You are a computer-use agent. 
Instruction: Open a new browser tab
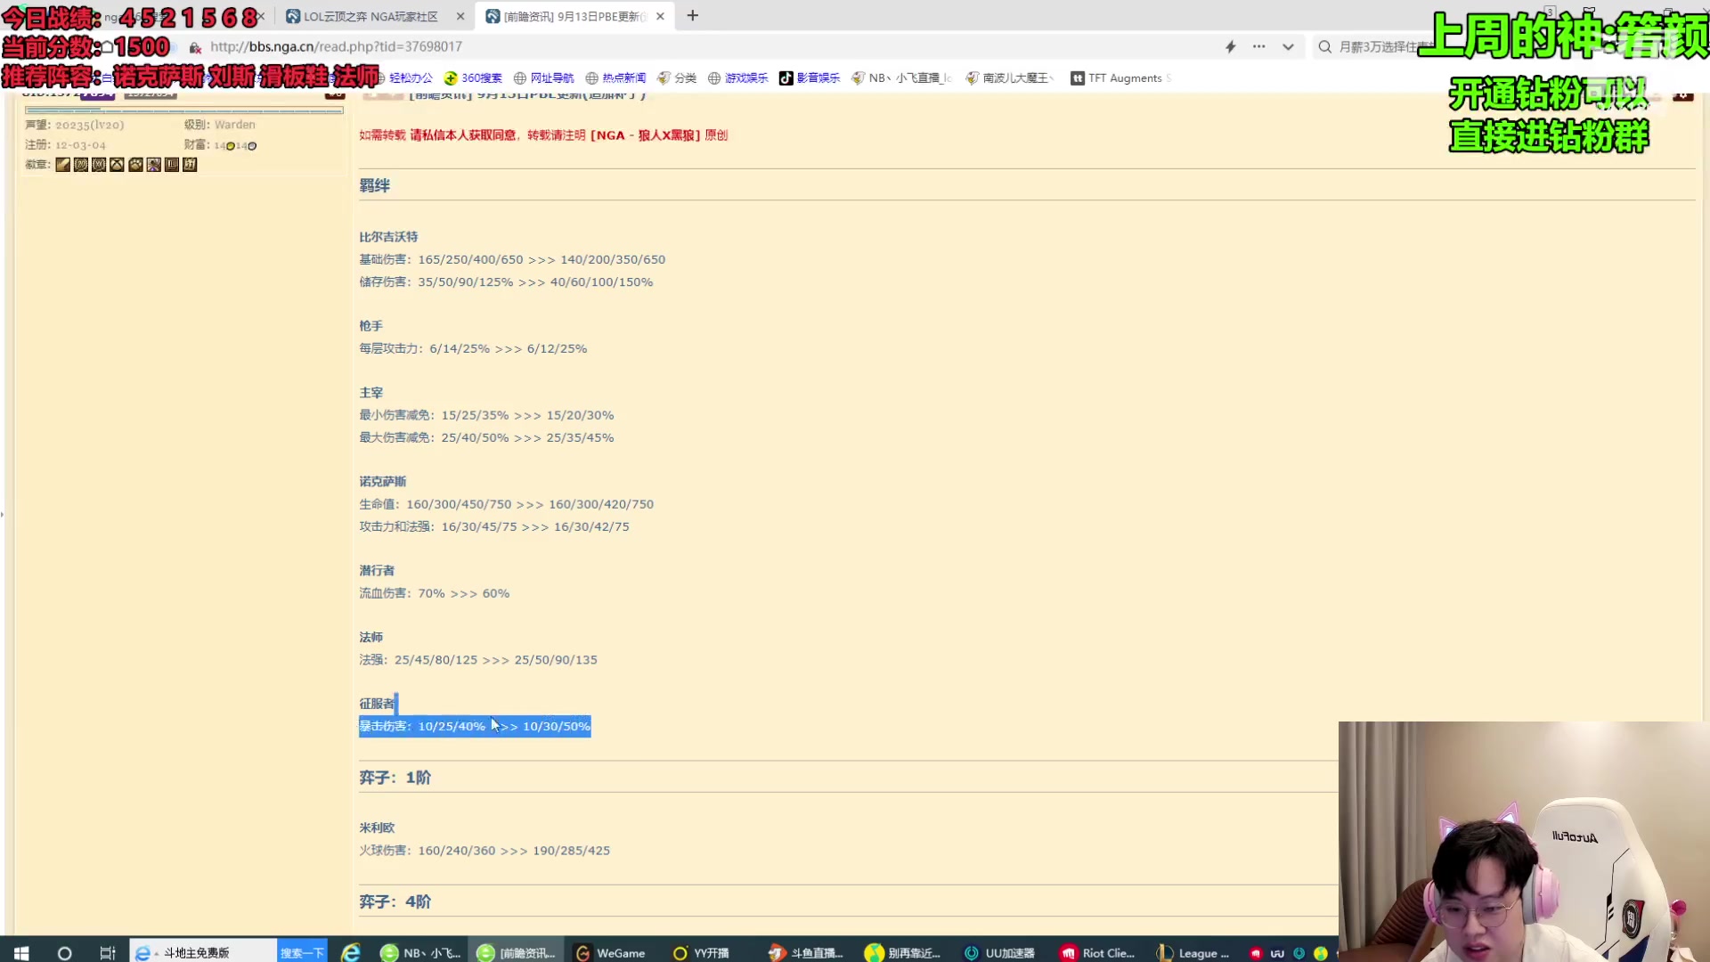click(x=693, y=16)
